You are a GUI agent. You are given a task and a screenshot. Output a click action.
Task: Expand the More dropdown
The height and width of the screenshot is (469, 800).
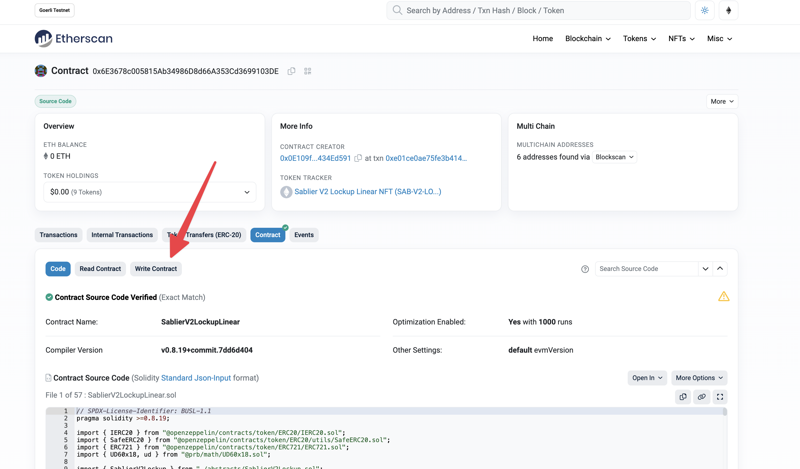[722, 102]
